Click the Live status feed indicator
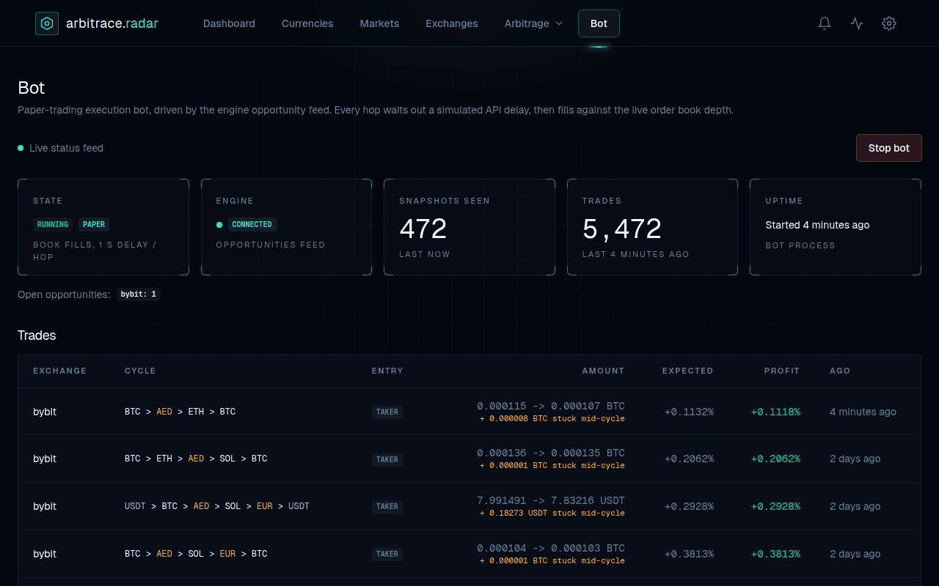 (61, 148)
